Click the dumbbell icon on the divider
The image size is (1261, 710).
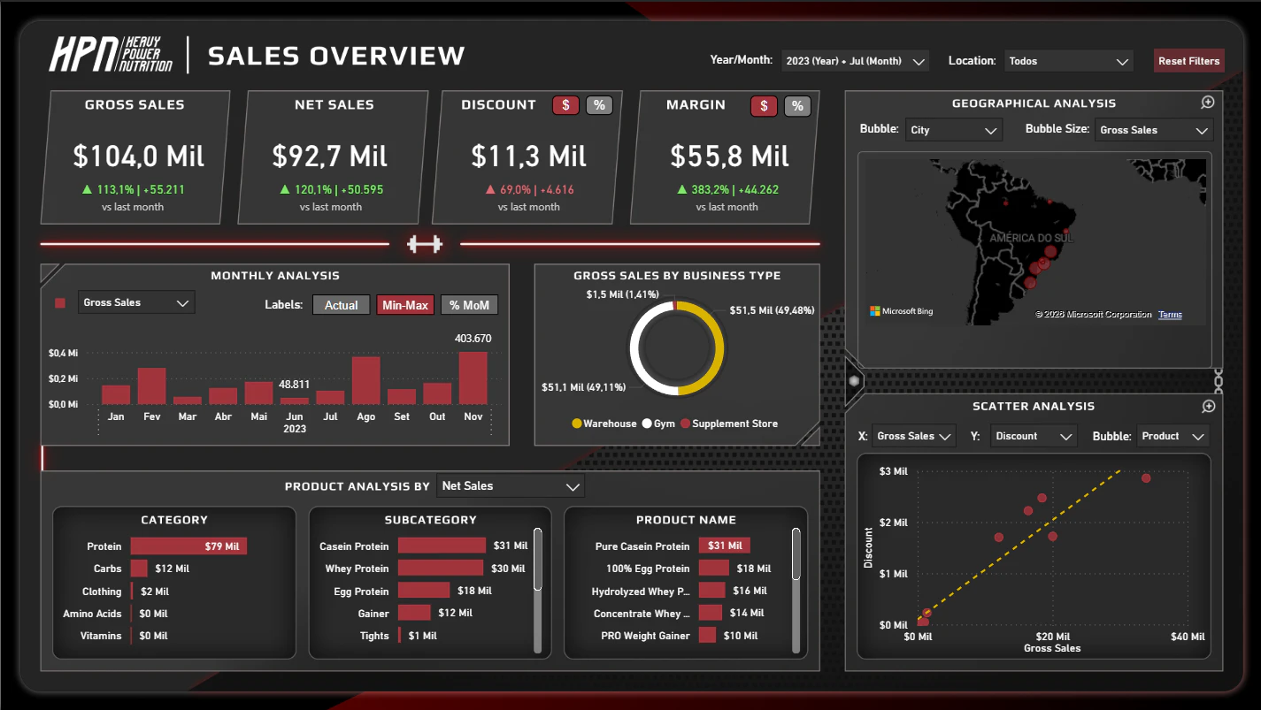pos(425,244)
